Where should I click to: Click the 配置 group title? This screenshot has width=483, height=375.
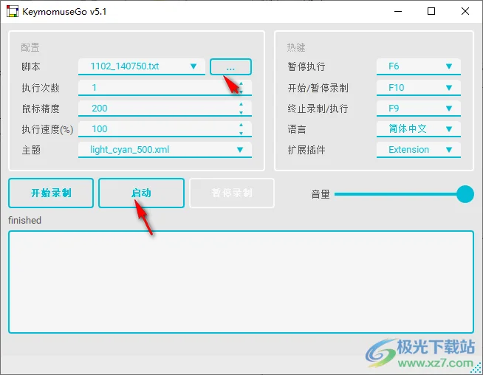pos(30,47)
